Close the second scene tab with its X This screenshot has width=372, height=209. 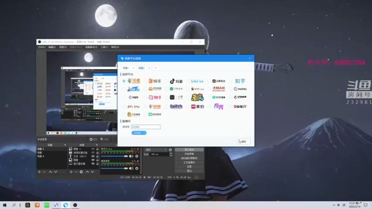tap(149, 68)
